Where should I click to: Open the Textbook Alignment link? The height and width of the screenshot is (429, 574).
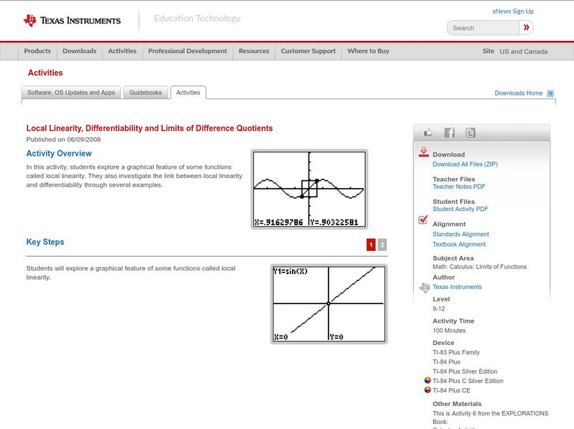click(459, 245)
